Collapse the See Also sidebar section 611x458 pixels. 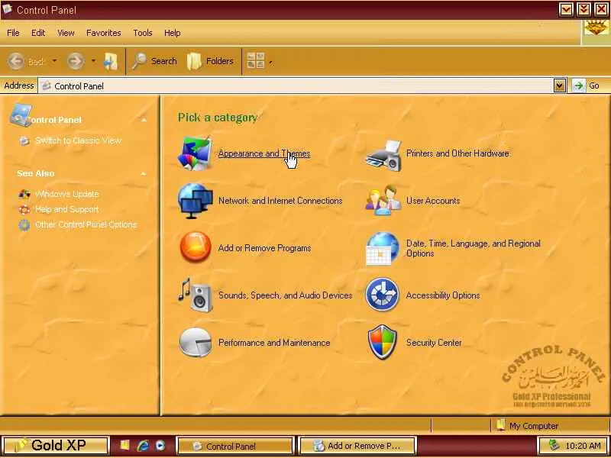point(144,173)
